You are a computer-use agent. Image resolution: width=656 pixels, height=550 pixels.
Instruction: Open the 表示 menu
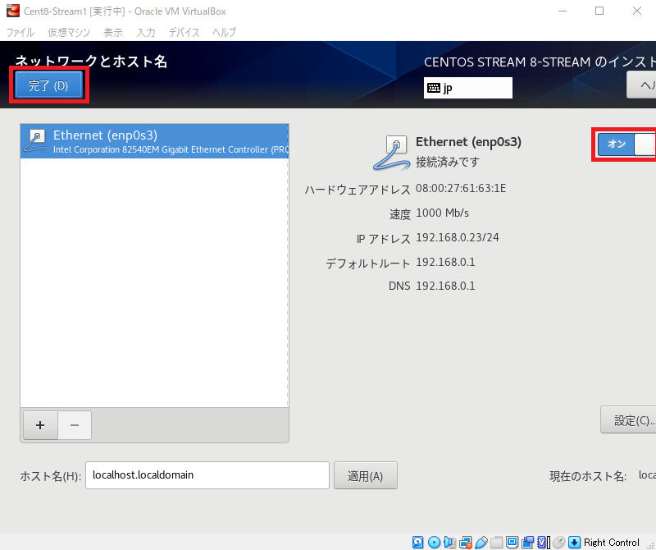coord(113,32)
